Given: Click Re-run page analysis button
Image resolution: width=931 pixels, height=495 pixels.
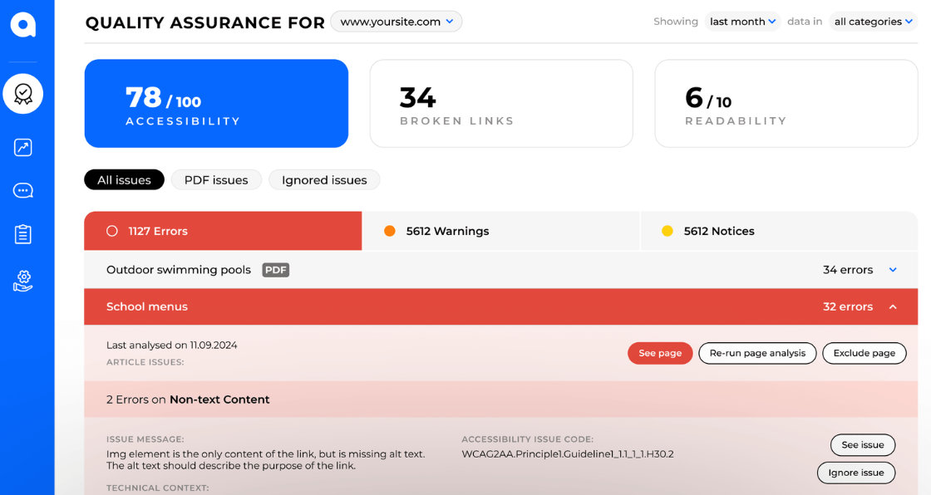Looking at the screenshot, I should pyautogui.click(x=757, y=353).
